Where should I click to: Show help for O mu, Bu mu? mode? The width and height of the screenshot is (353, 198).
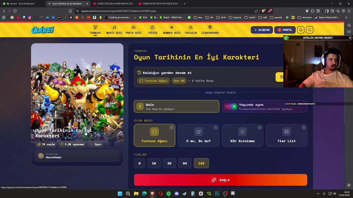point(216,128)
